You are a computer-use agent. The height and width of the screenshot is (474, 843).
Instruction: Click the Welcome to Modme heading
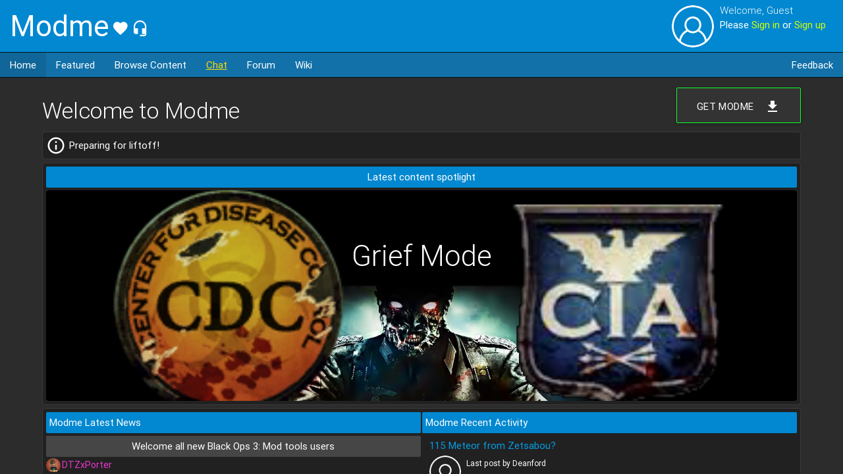(x=141, y=111)
